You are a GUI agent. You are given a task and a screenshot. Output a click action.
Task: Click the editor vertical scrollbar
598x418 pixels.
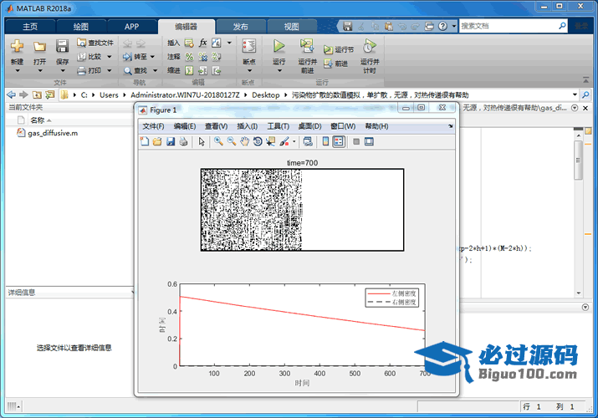tap(578, 160)
